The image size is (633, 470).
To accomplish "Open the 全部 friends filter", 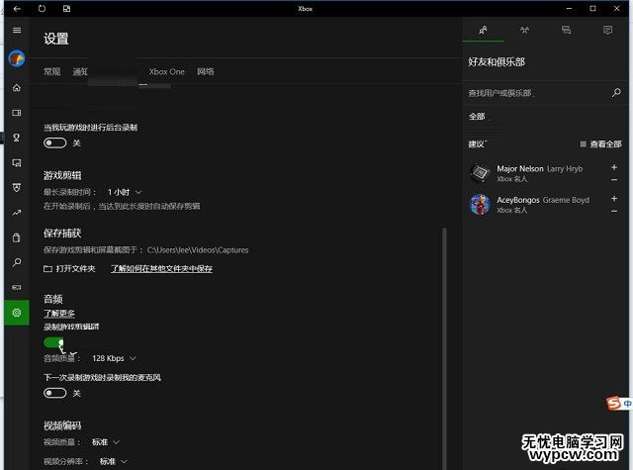I will tap(477, 117).
